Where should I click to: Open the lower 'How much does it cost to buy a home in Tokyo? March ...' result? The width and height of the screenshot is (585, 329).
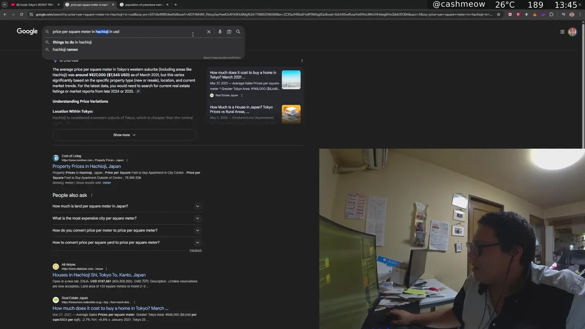(110, 308)
